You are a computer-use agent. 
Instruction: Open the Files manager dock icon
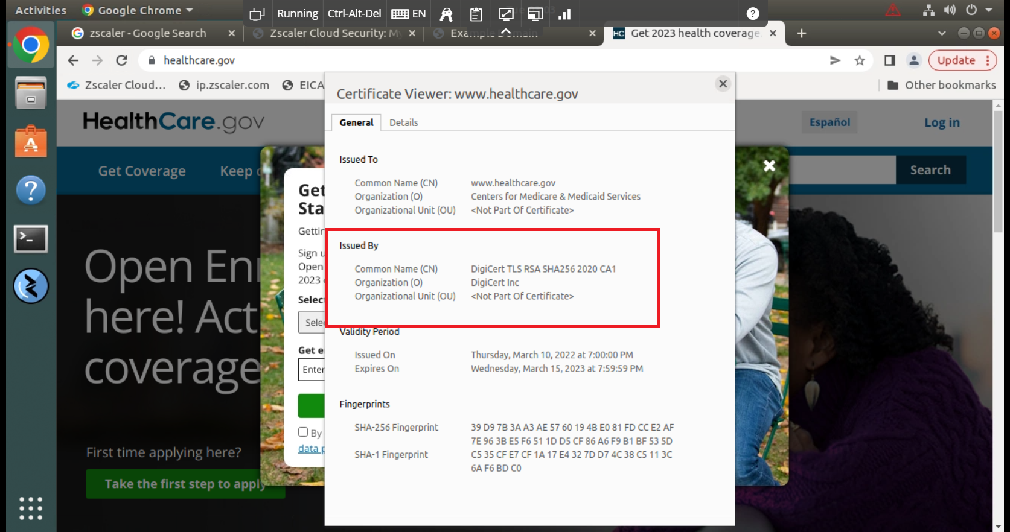[x=31, y=93]
